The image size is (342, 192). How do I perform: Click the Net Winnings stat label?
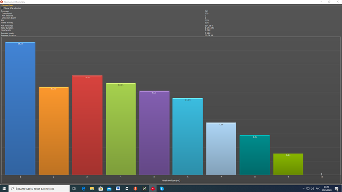point(7,26)
